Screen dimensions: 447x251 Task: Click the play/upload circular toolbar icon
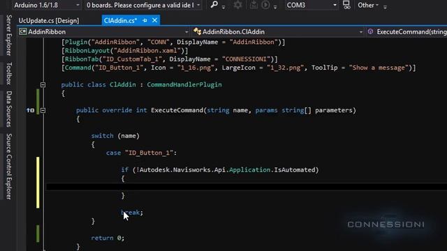265,5
